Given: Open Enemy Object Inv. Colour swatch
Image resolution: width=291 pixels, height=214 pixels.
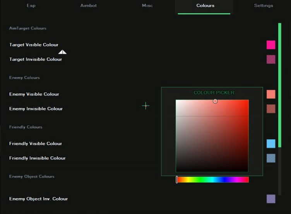Looking at the screenshot, I should 271,199.
